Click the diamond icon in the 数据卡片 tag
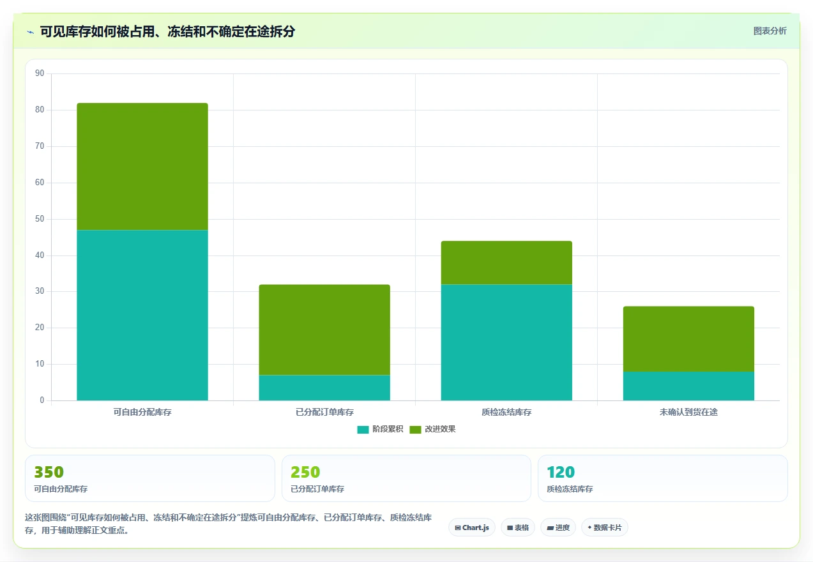Image resolution: width=813 pixels, height=562 pixels. coord(589,528)
